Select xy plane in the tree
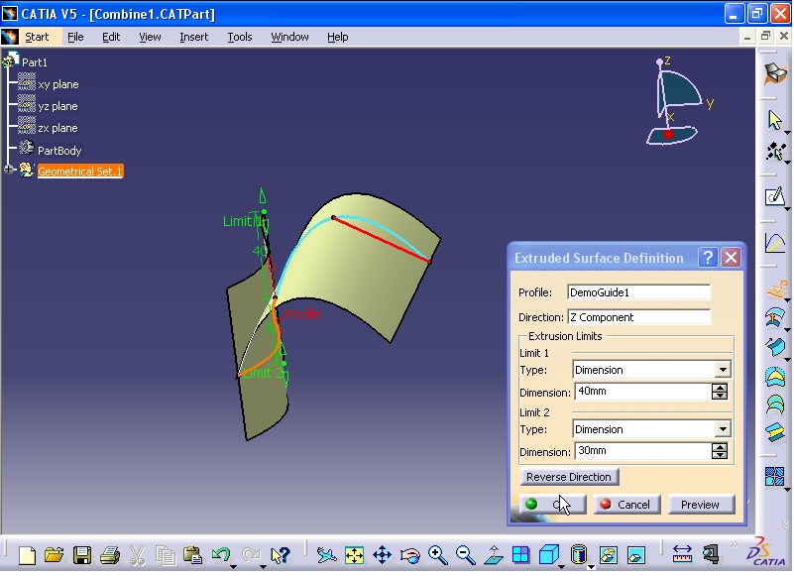Screen dimensions: 794x578 point(58,84)
